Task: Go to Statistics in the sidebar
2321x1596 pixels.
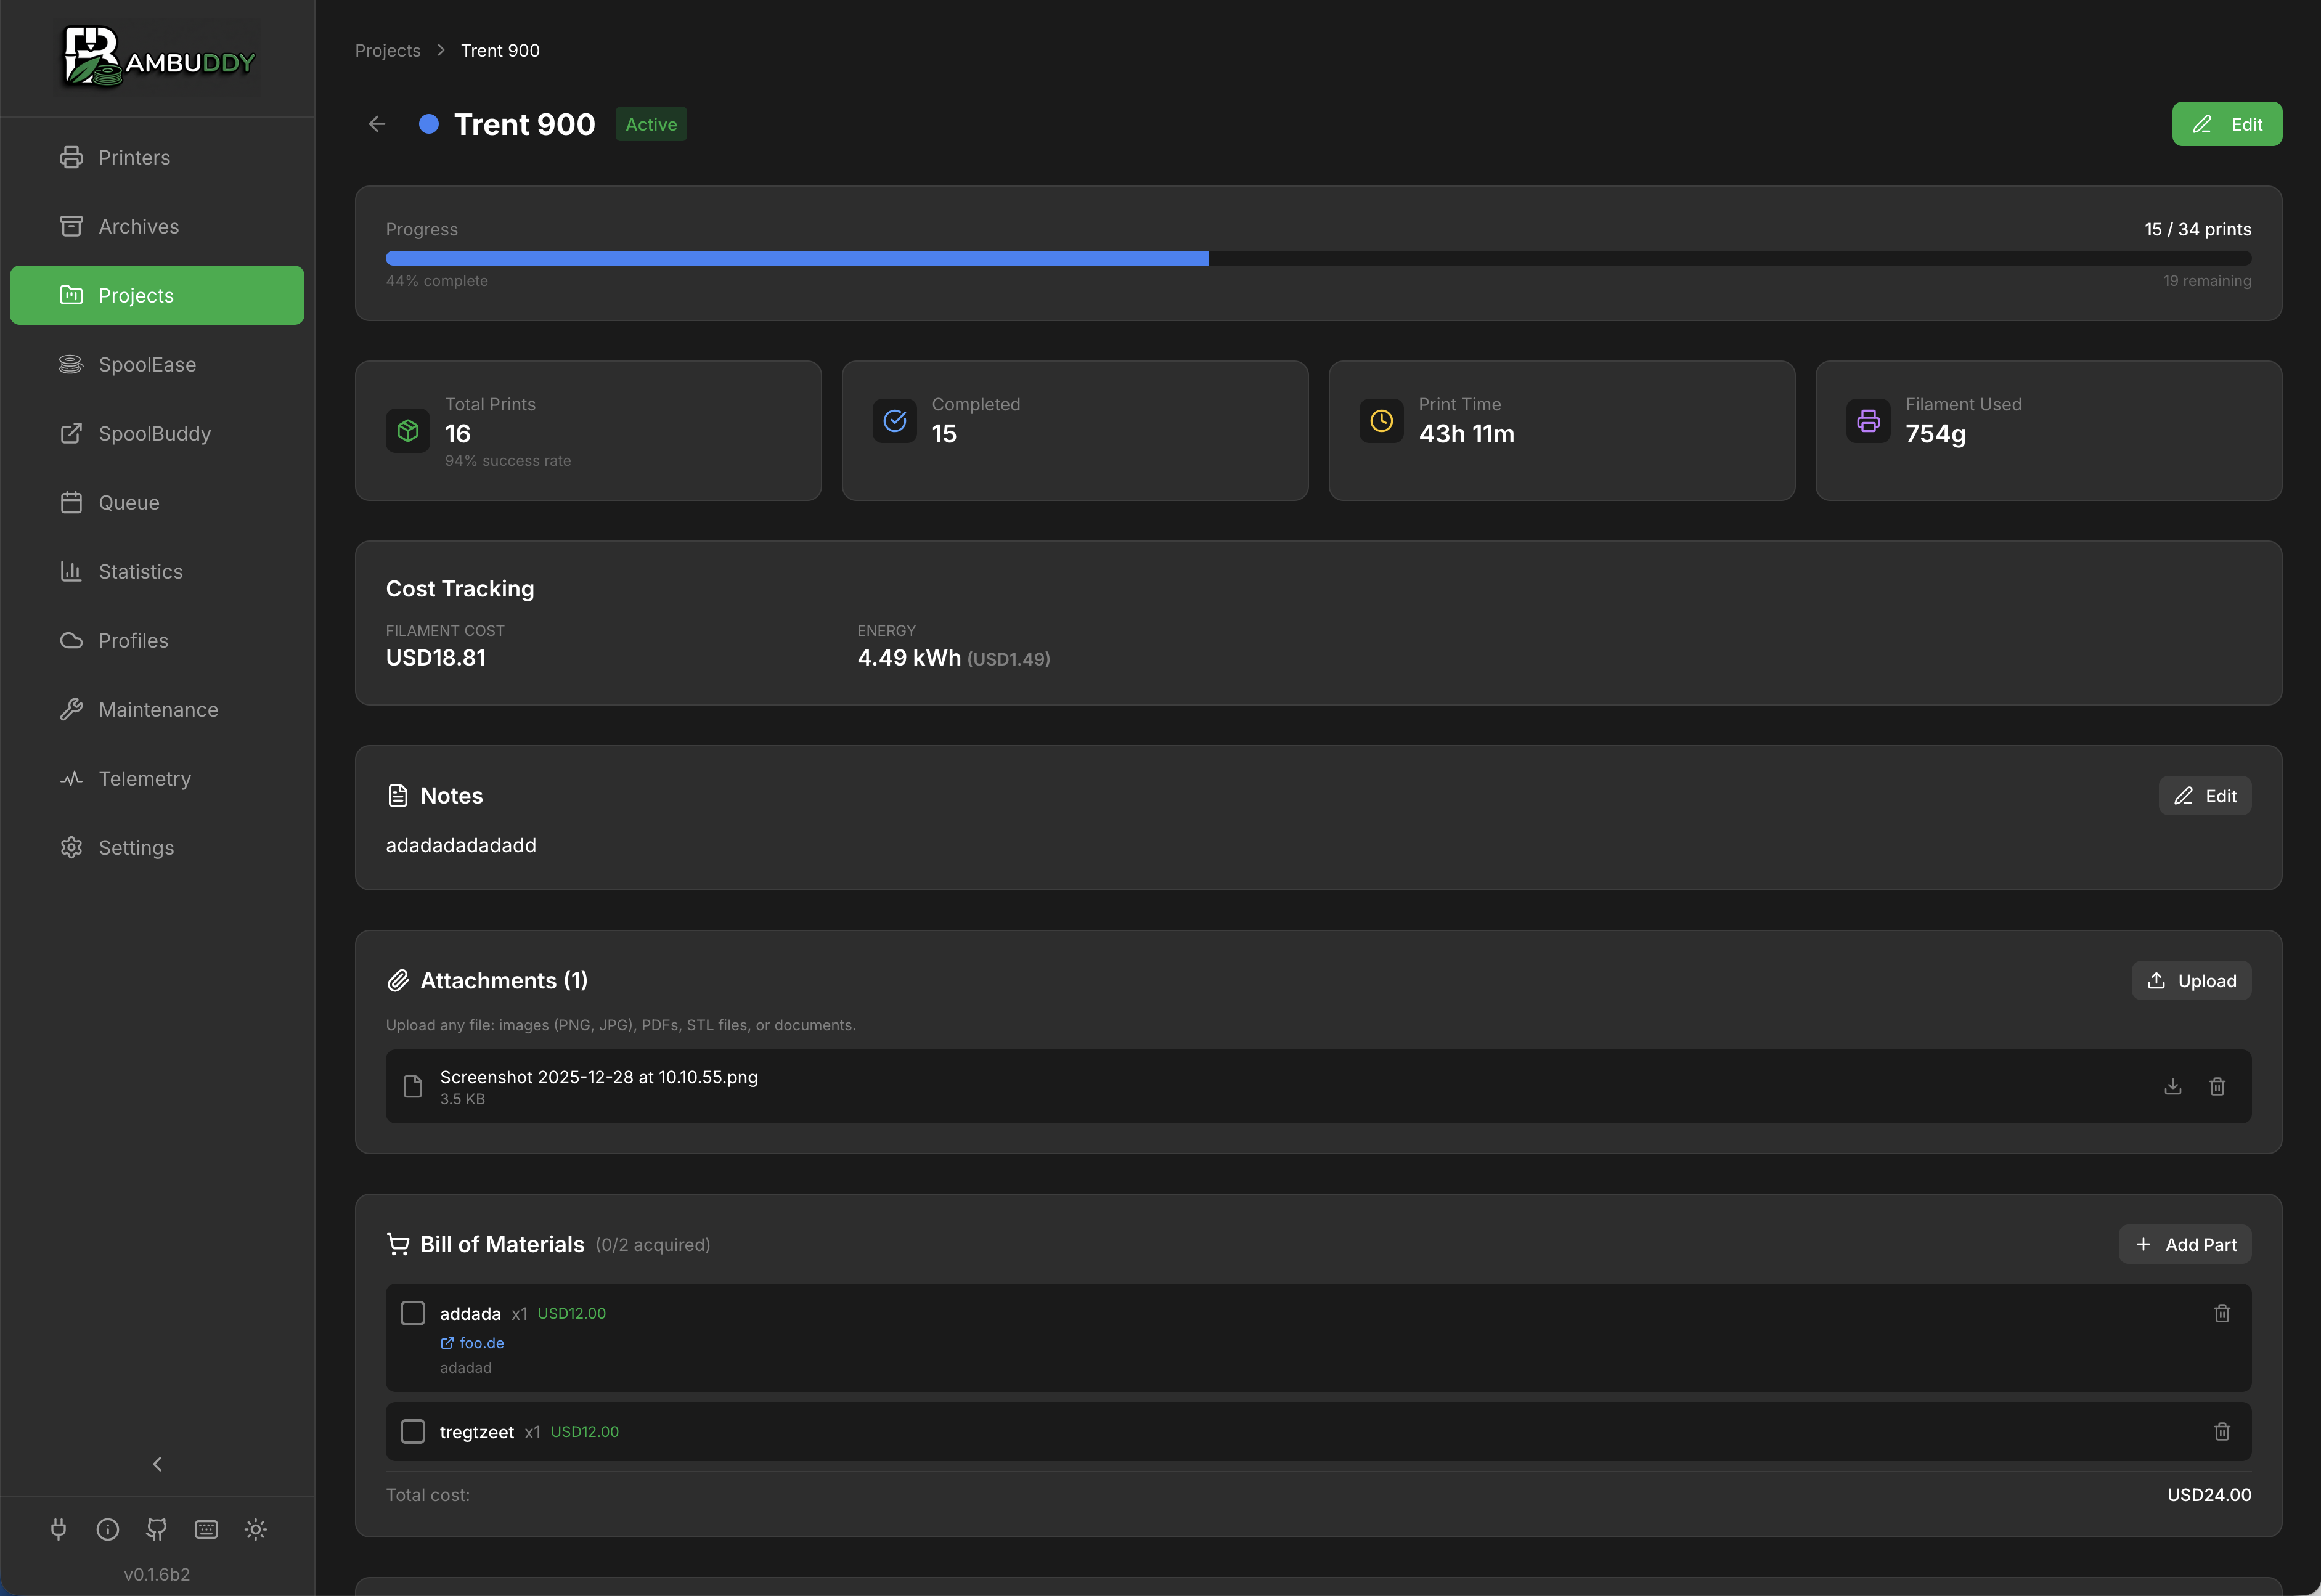Action: (140, 572)
